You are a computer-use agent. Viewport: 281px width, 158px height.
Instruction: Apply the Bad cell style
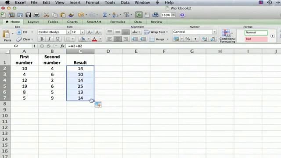tap(256, 39)
